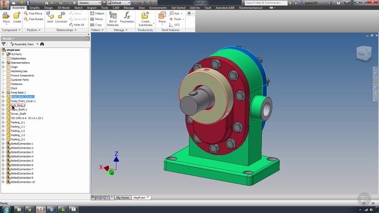The height and width of the screenshot is (213, 379).
Task: Expand the Pump Base:1 node
Action: (4, 92)
